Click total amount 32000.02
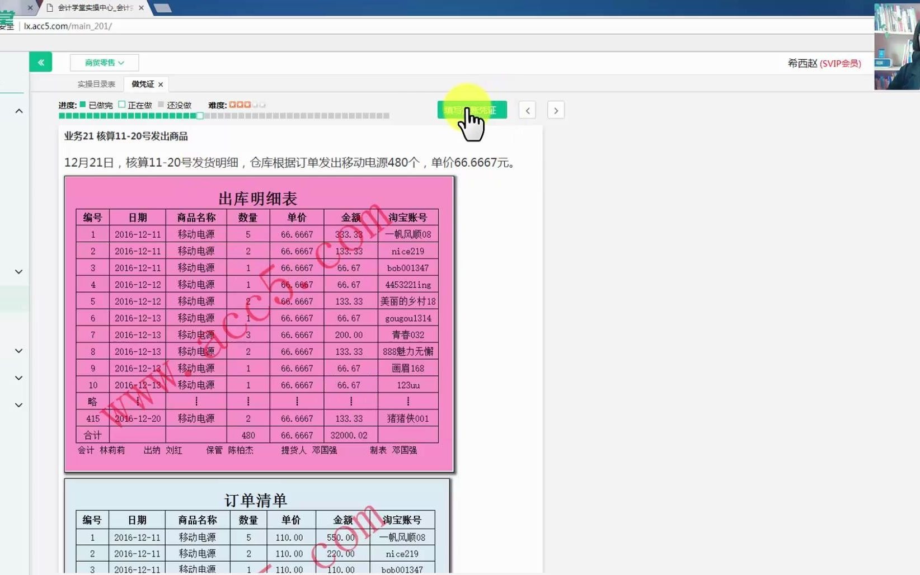This screenshot has height=575, width=920. point(349,435)
